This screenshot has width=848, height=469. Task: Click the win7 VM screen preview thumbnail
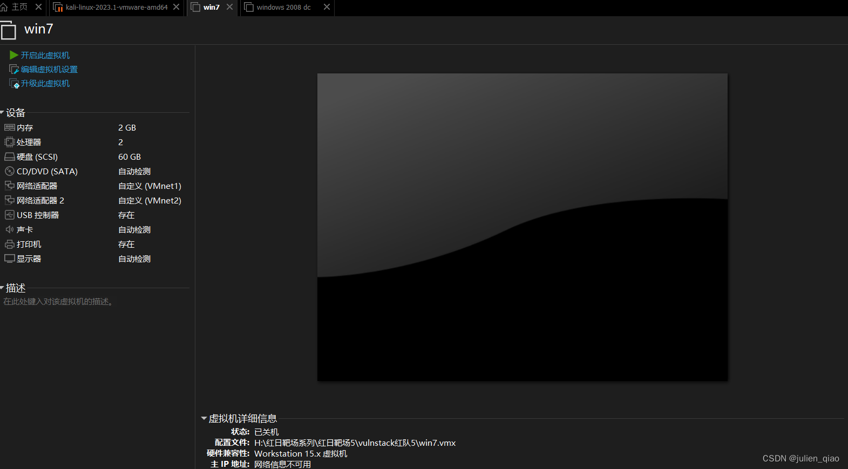[x=523, y=227]
